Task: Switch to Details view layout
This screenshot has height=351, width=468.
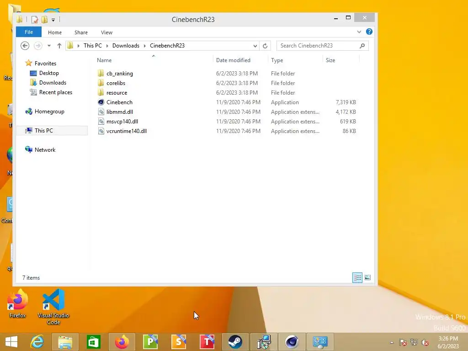Action: tap(357, 277)
